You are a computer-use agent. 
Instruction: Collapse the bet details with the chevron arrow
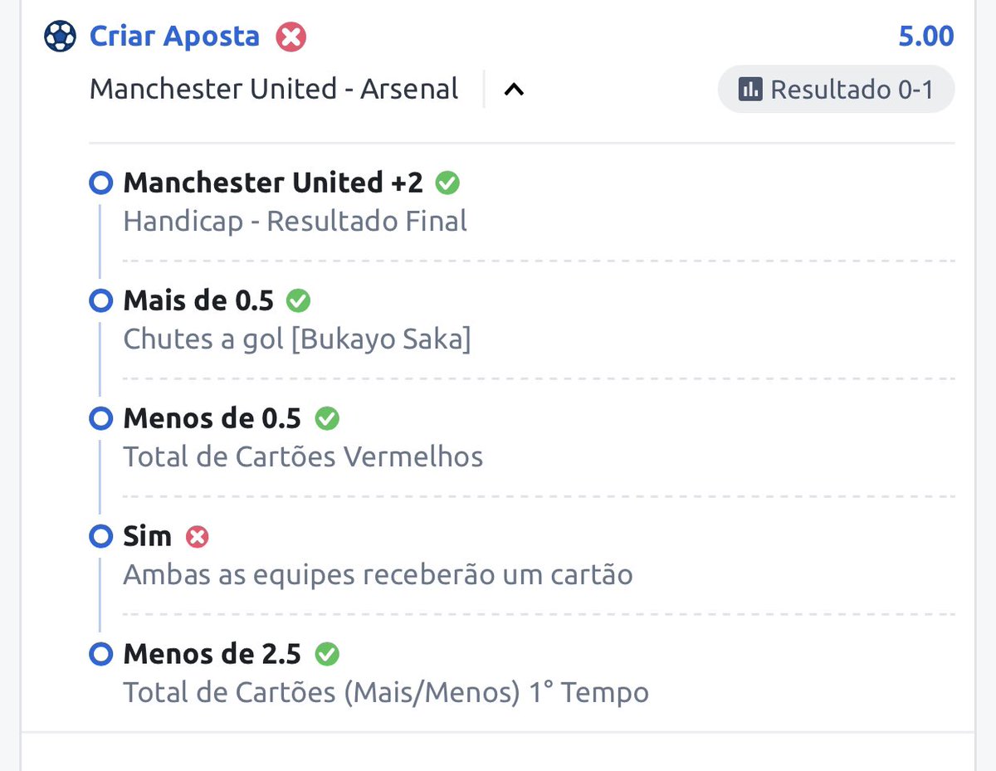[x=514, y=89]
